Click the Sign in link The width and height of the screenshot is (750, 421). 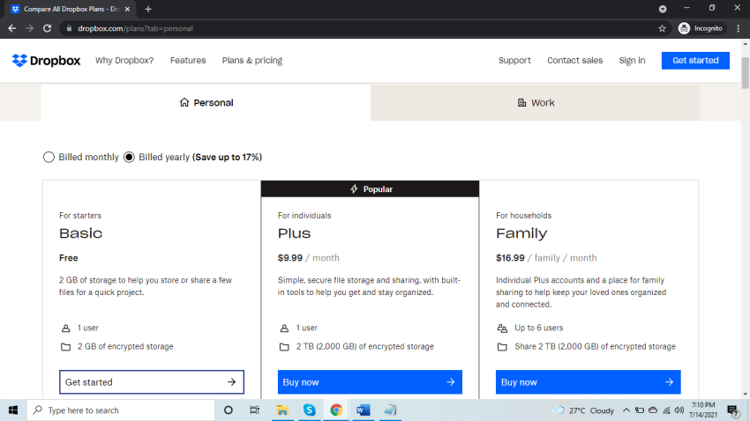(632, 61)
